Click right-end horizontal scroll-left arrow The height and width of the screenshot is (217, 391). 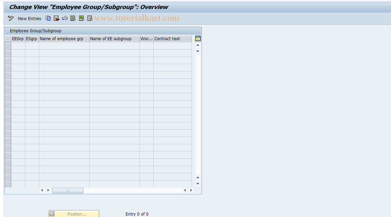click(185, 190)
